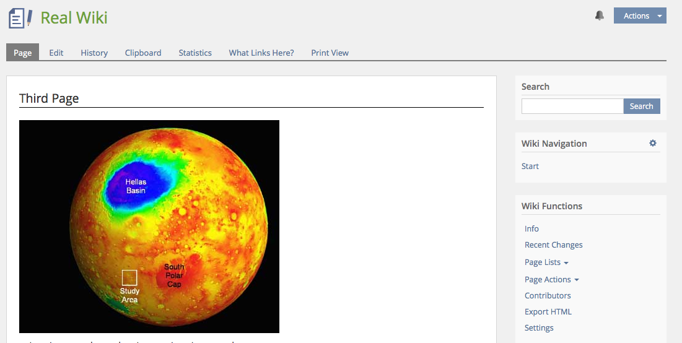
Task: Switch to the Edit tab
Action: (x=56, y=53)
